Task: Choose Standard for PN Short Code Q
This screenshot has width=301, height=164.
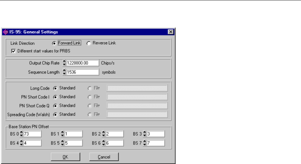Action: 55,106
